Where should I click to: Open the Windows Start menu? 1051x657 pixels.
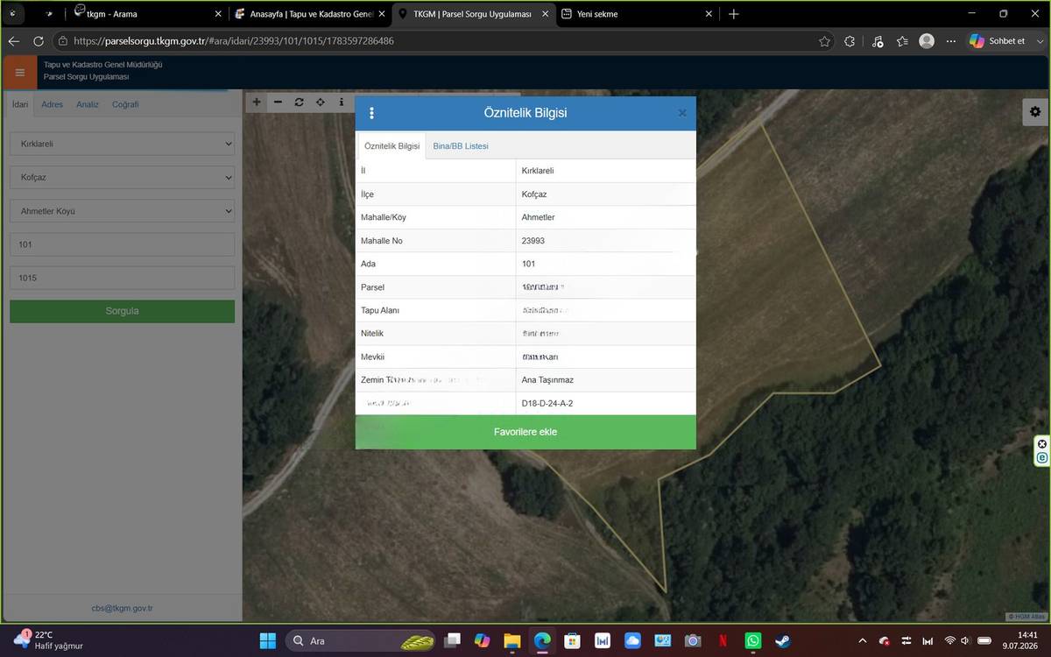click(267, 641)
